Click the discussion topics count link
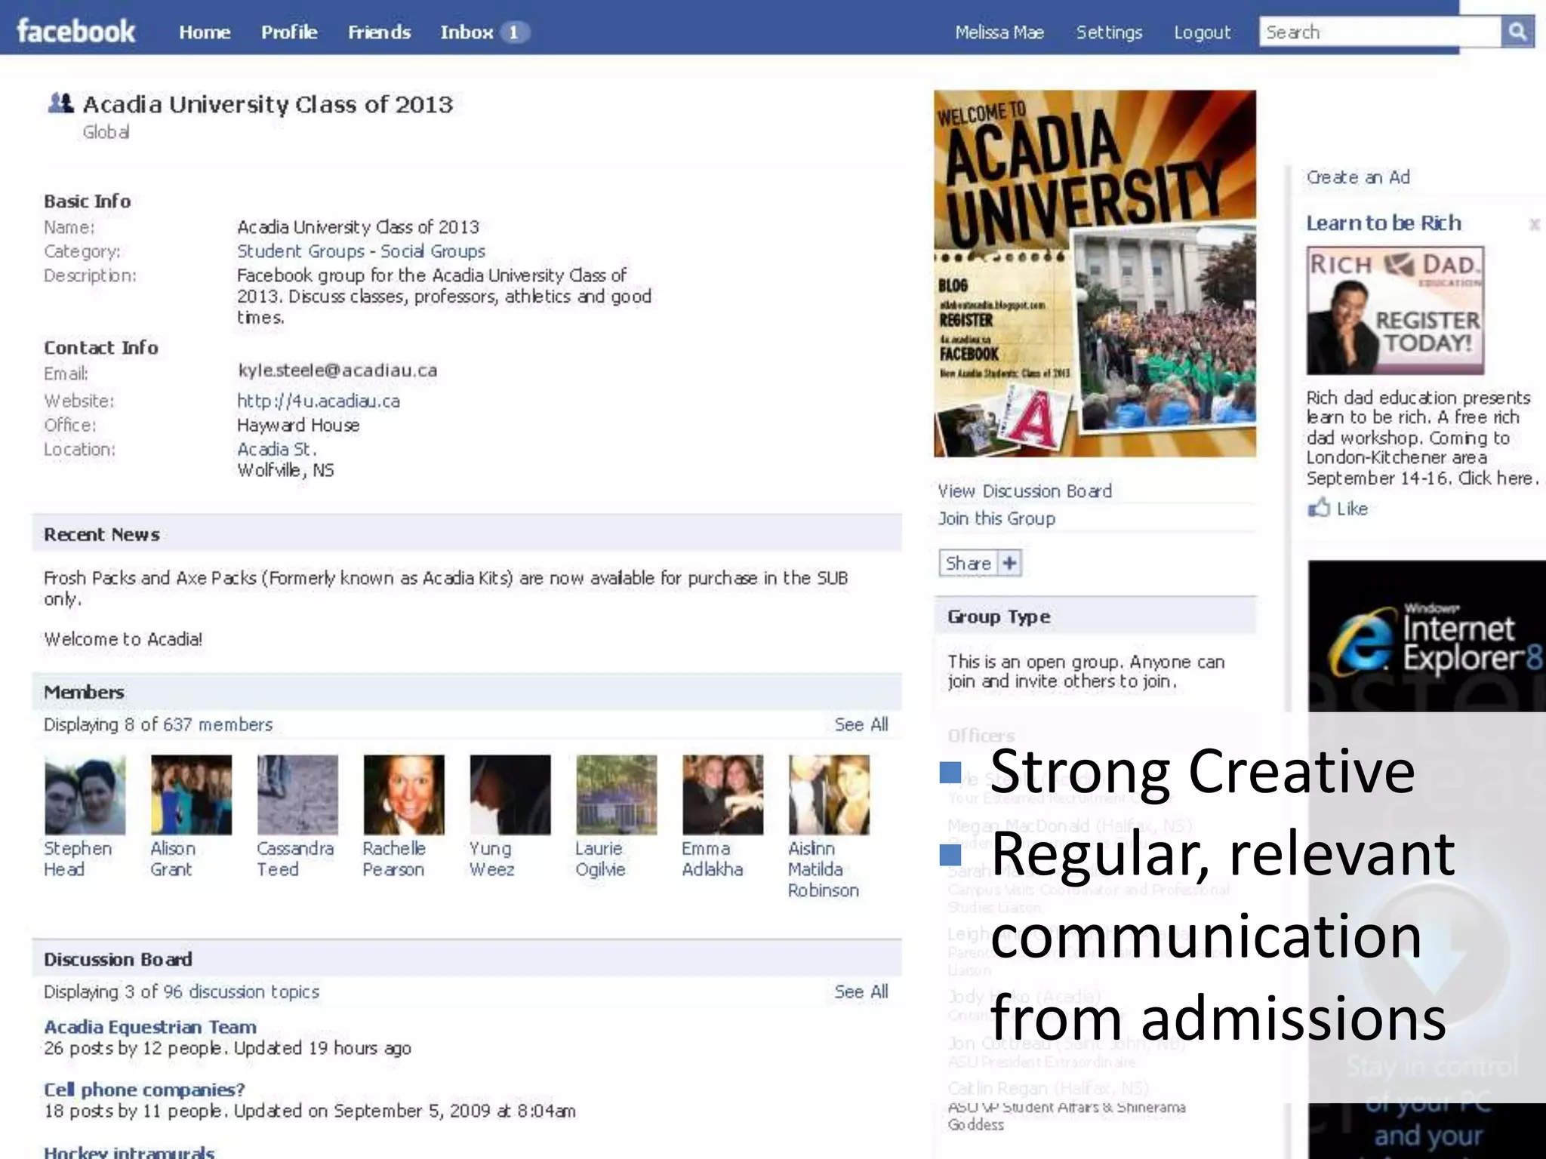Viewport: 1546px width, 1159px height. [x=242, y=991]
